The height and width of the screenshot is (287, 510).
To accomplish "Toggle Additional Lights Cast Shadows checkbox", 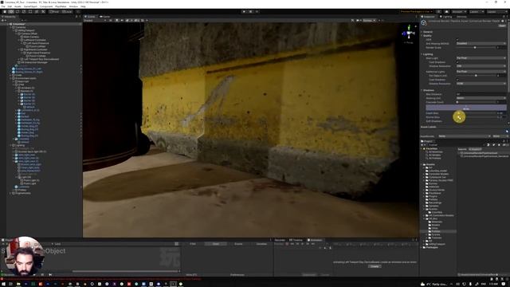I will [x=457, y=80].
